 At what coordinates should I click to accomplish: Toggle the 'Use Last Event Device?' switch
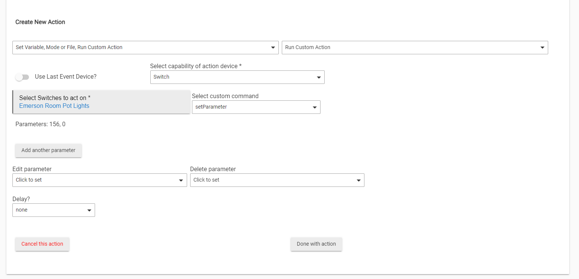(23, 77)
